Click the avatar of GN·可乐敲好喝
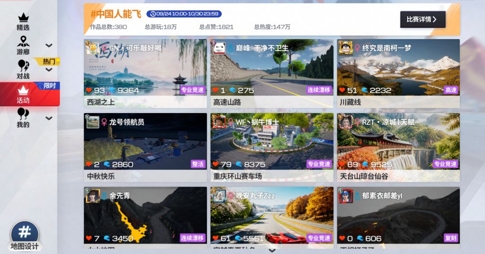 93,48
